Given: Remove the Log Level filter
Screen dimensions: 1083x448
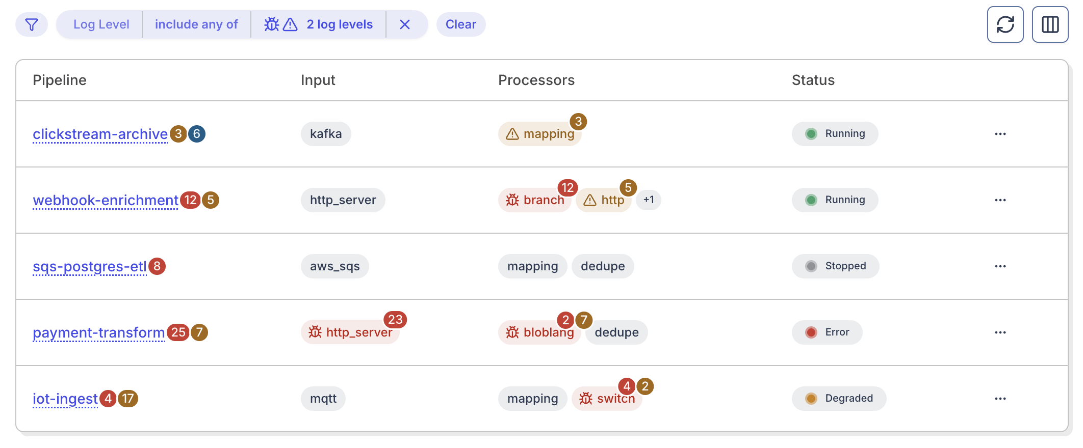Looking at the screenshot, I should [405, 24].
